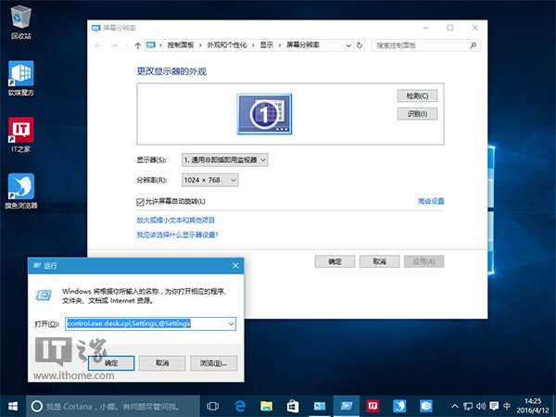Click the computer icon in the address bar
The height and width of the screenshot is (417, 556).
[x=151, y=45]
